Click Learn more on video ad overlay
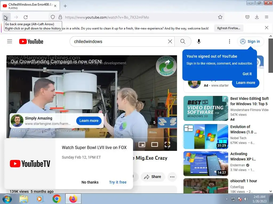This screenshot has width=273, height=204. click(x=89, y=121)
